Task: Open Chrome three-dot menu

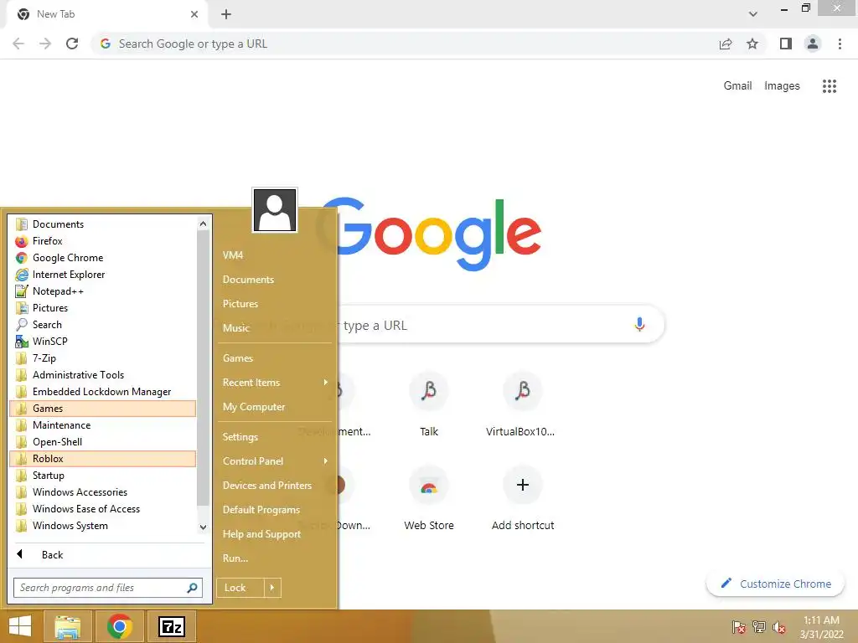Action: (840, 44)
